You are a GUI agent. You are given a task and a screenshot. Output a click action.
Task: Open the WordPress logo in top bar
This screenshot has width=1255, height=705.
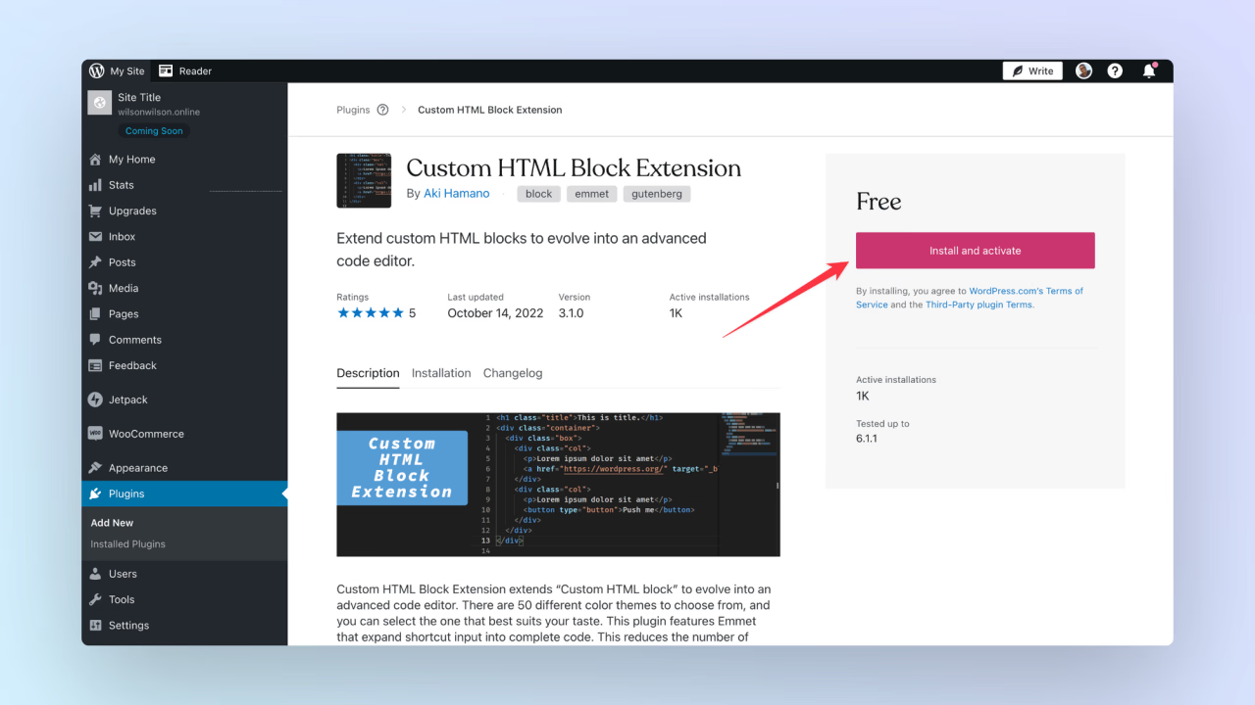(x=96, y=70)
